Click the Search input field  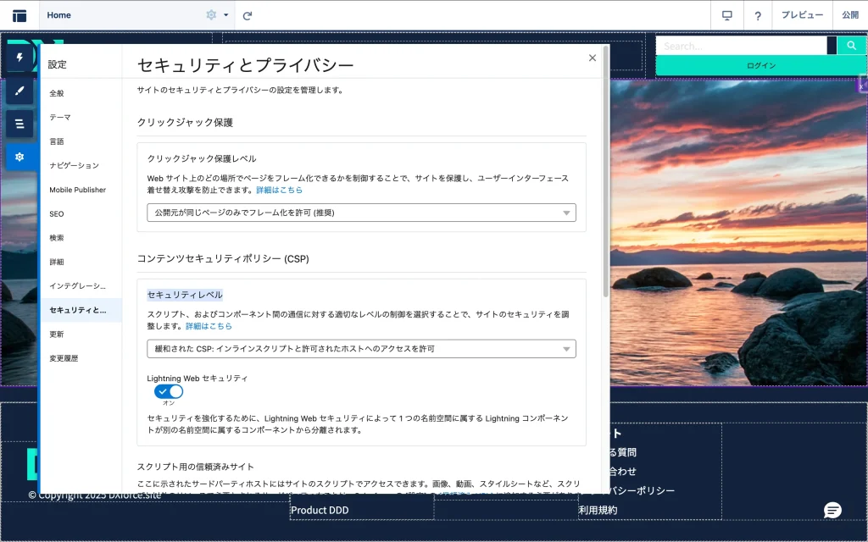tap(740, 46)
